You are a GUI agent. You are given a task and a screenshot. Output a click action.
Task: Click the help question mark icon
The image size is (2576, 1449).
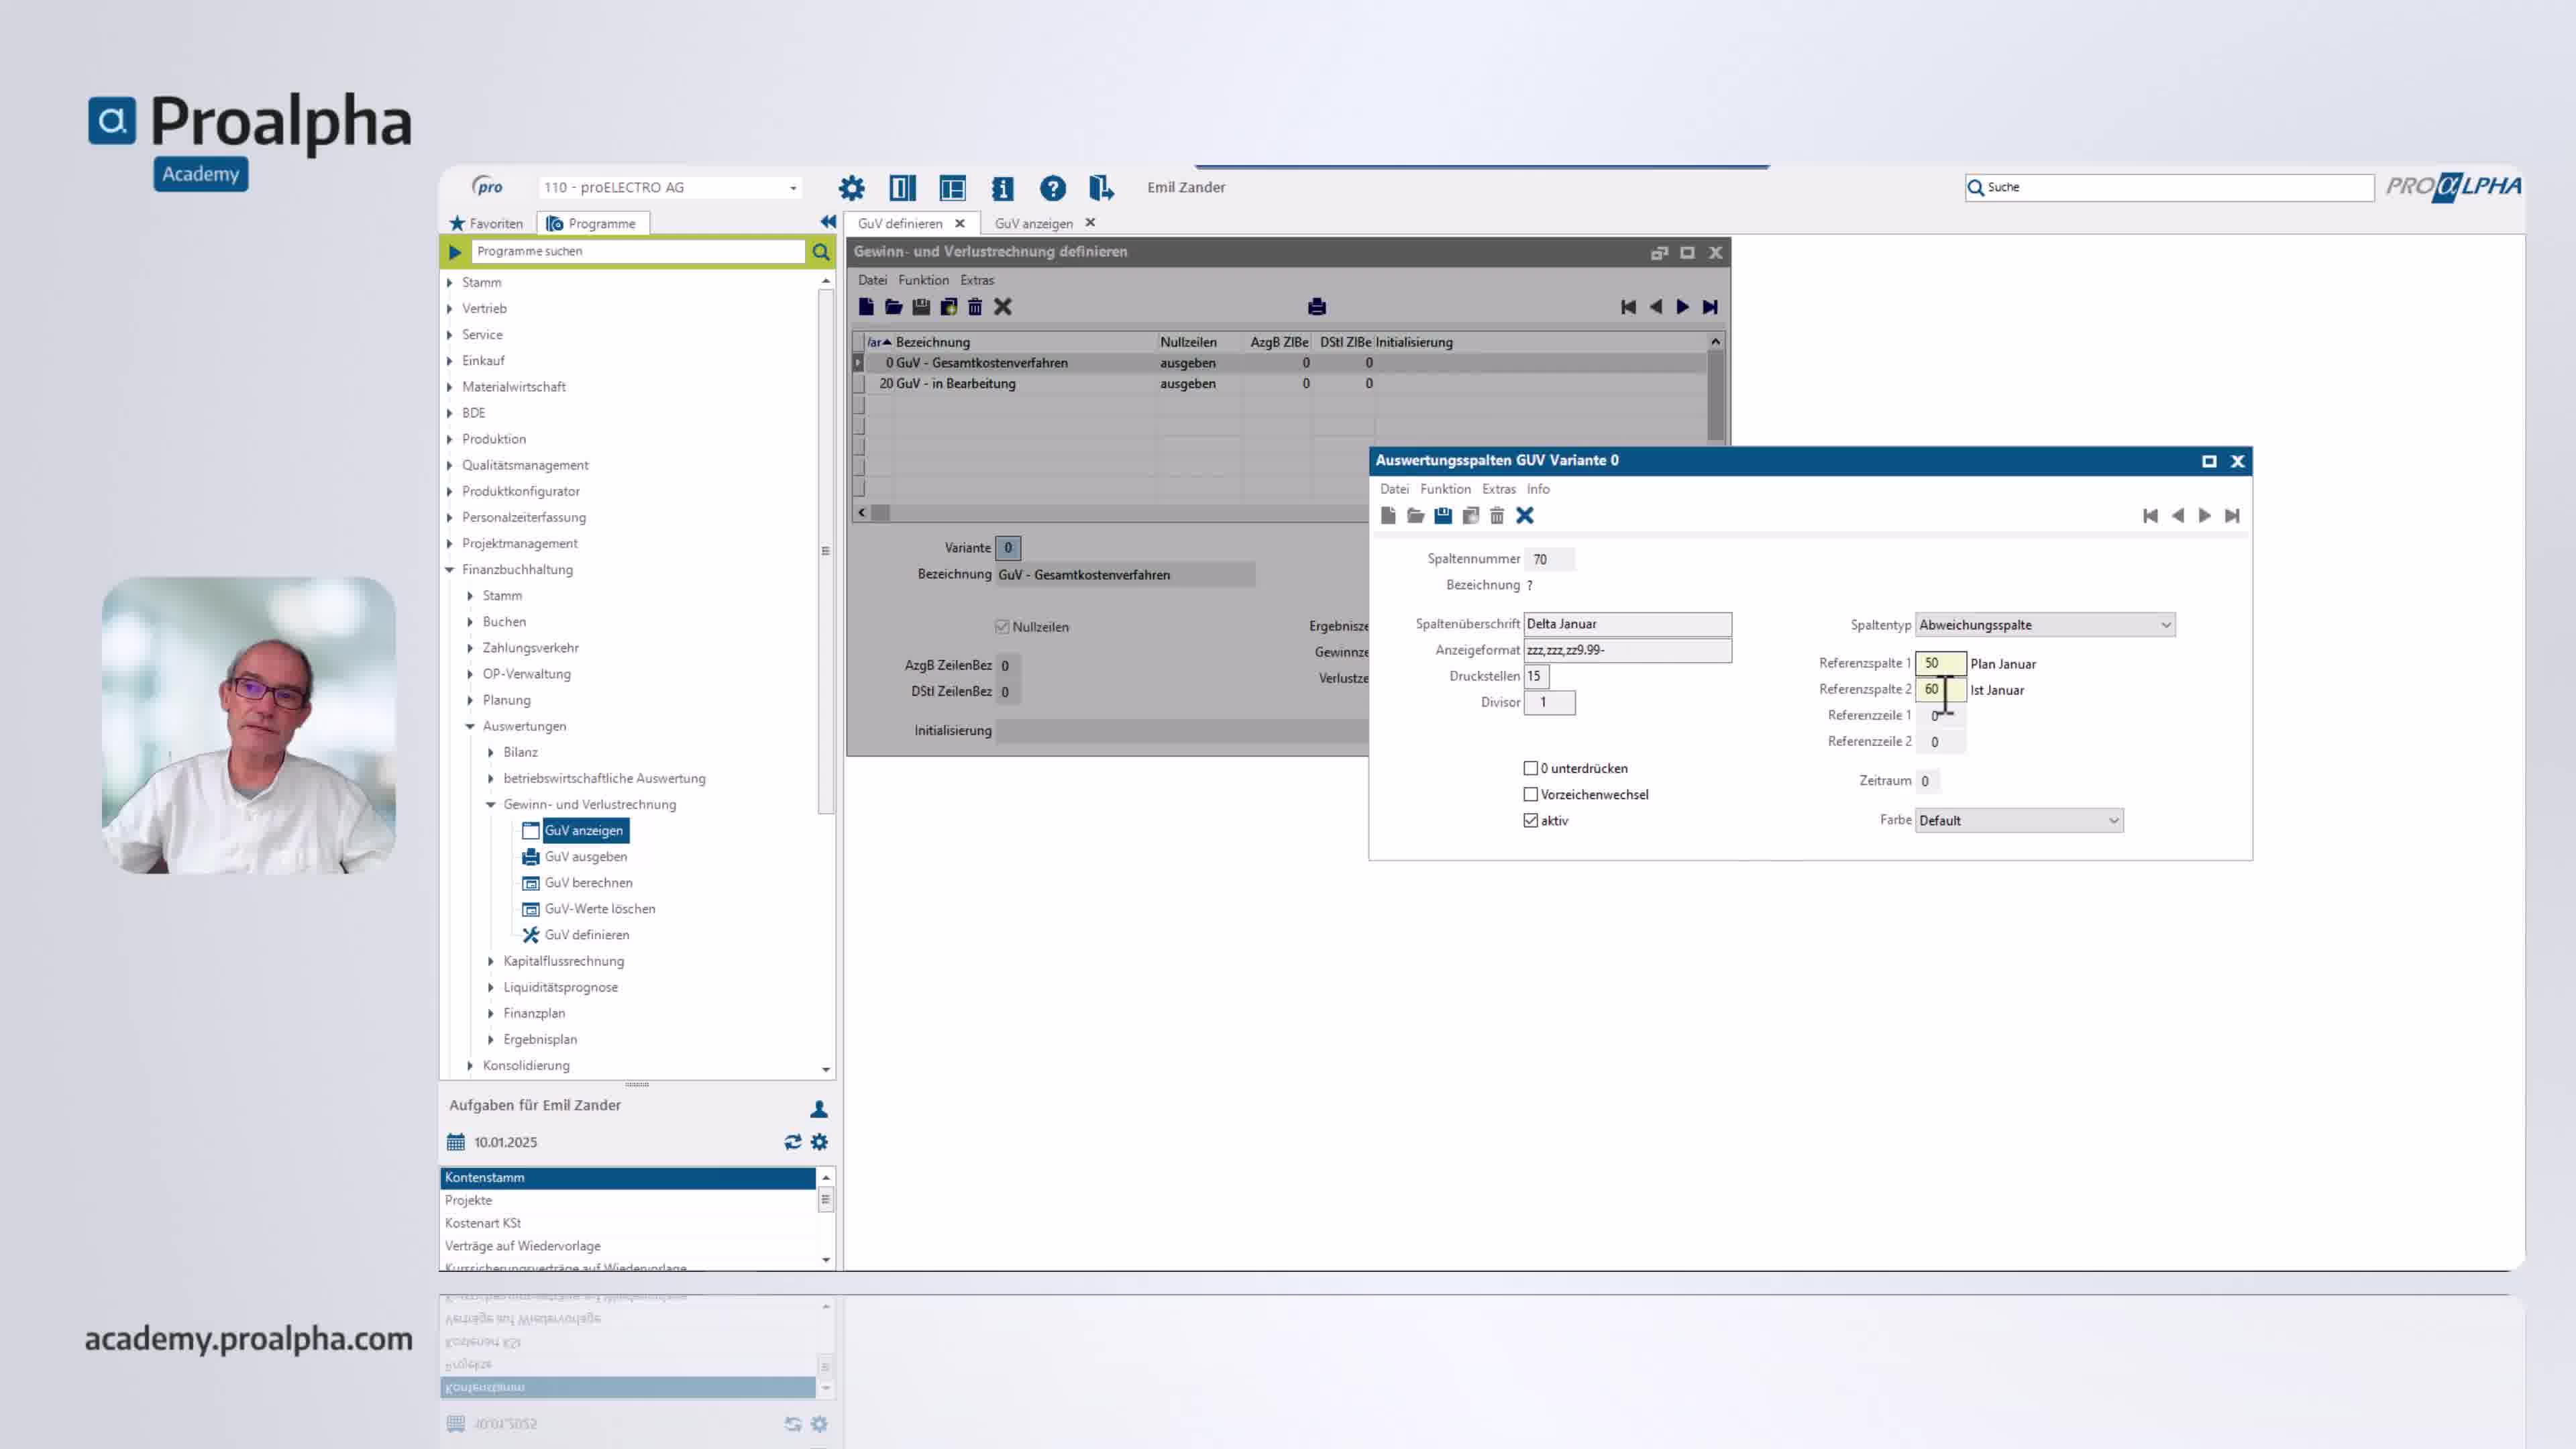pos(1052,188)
